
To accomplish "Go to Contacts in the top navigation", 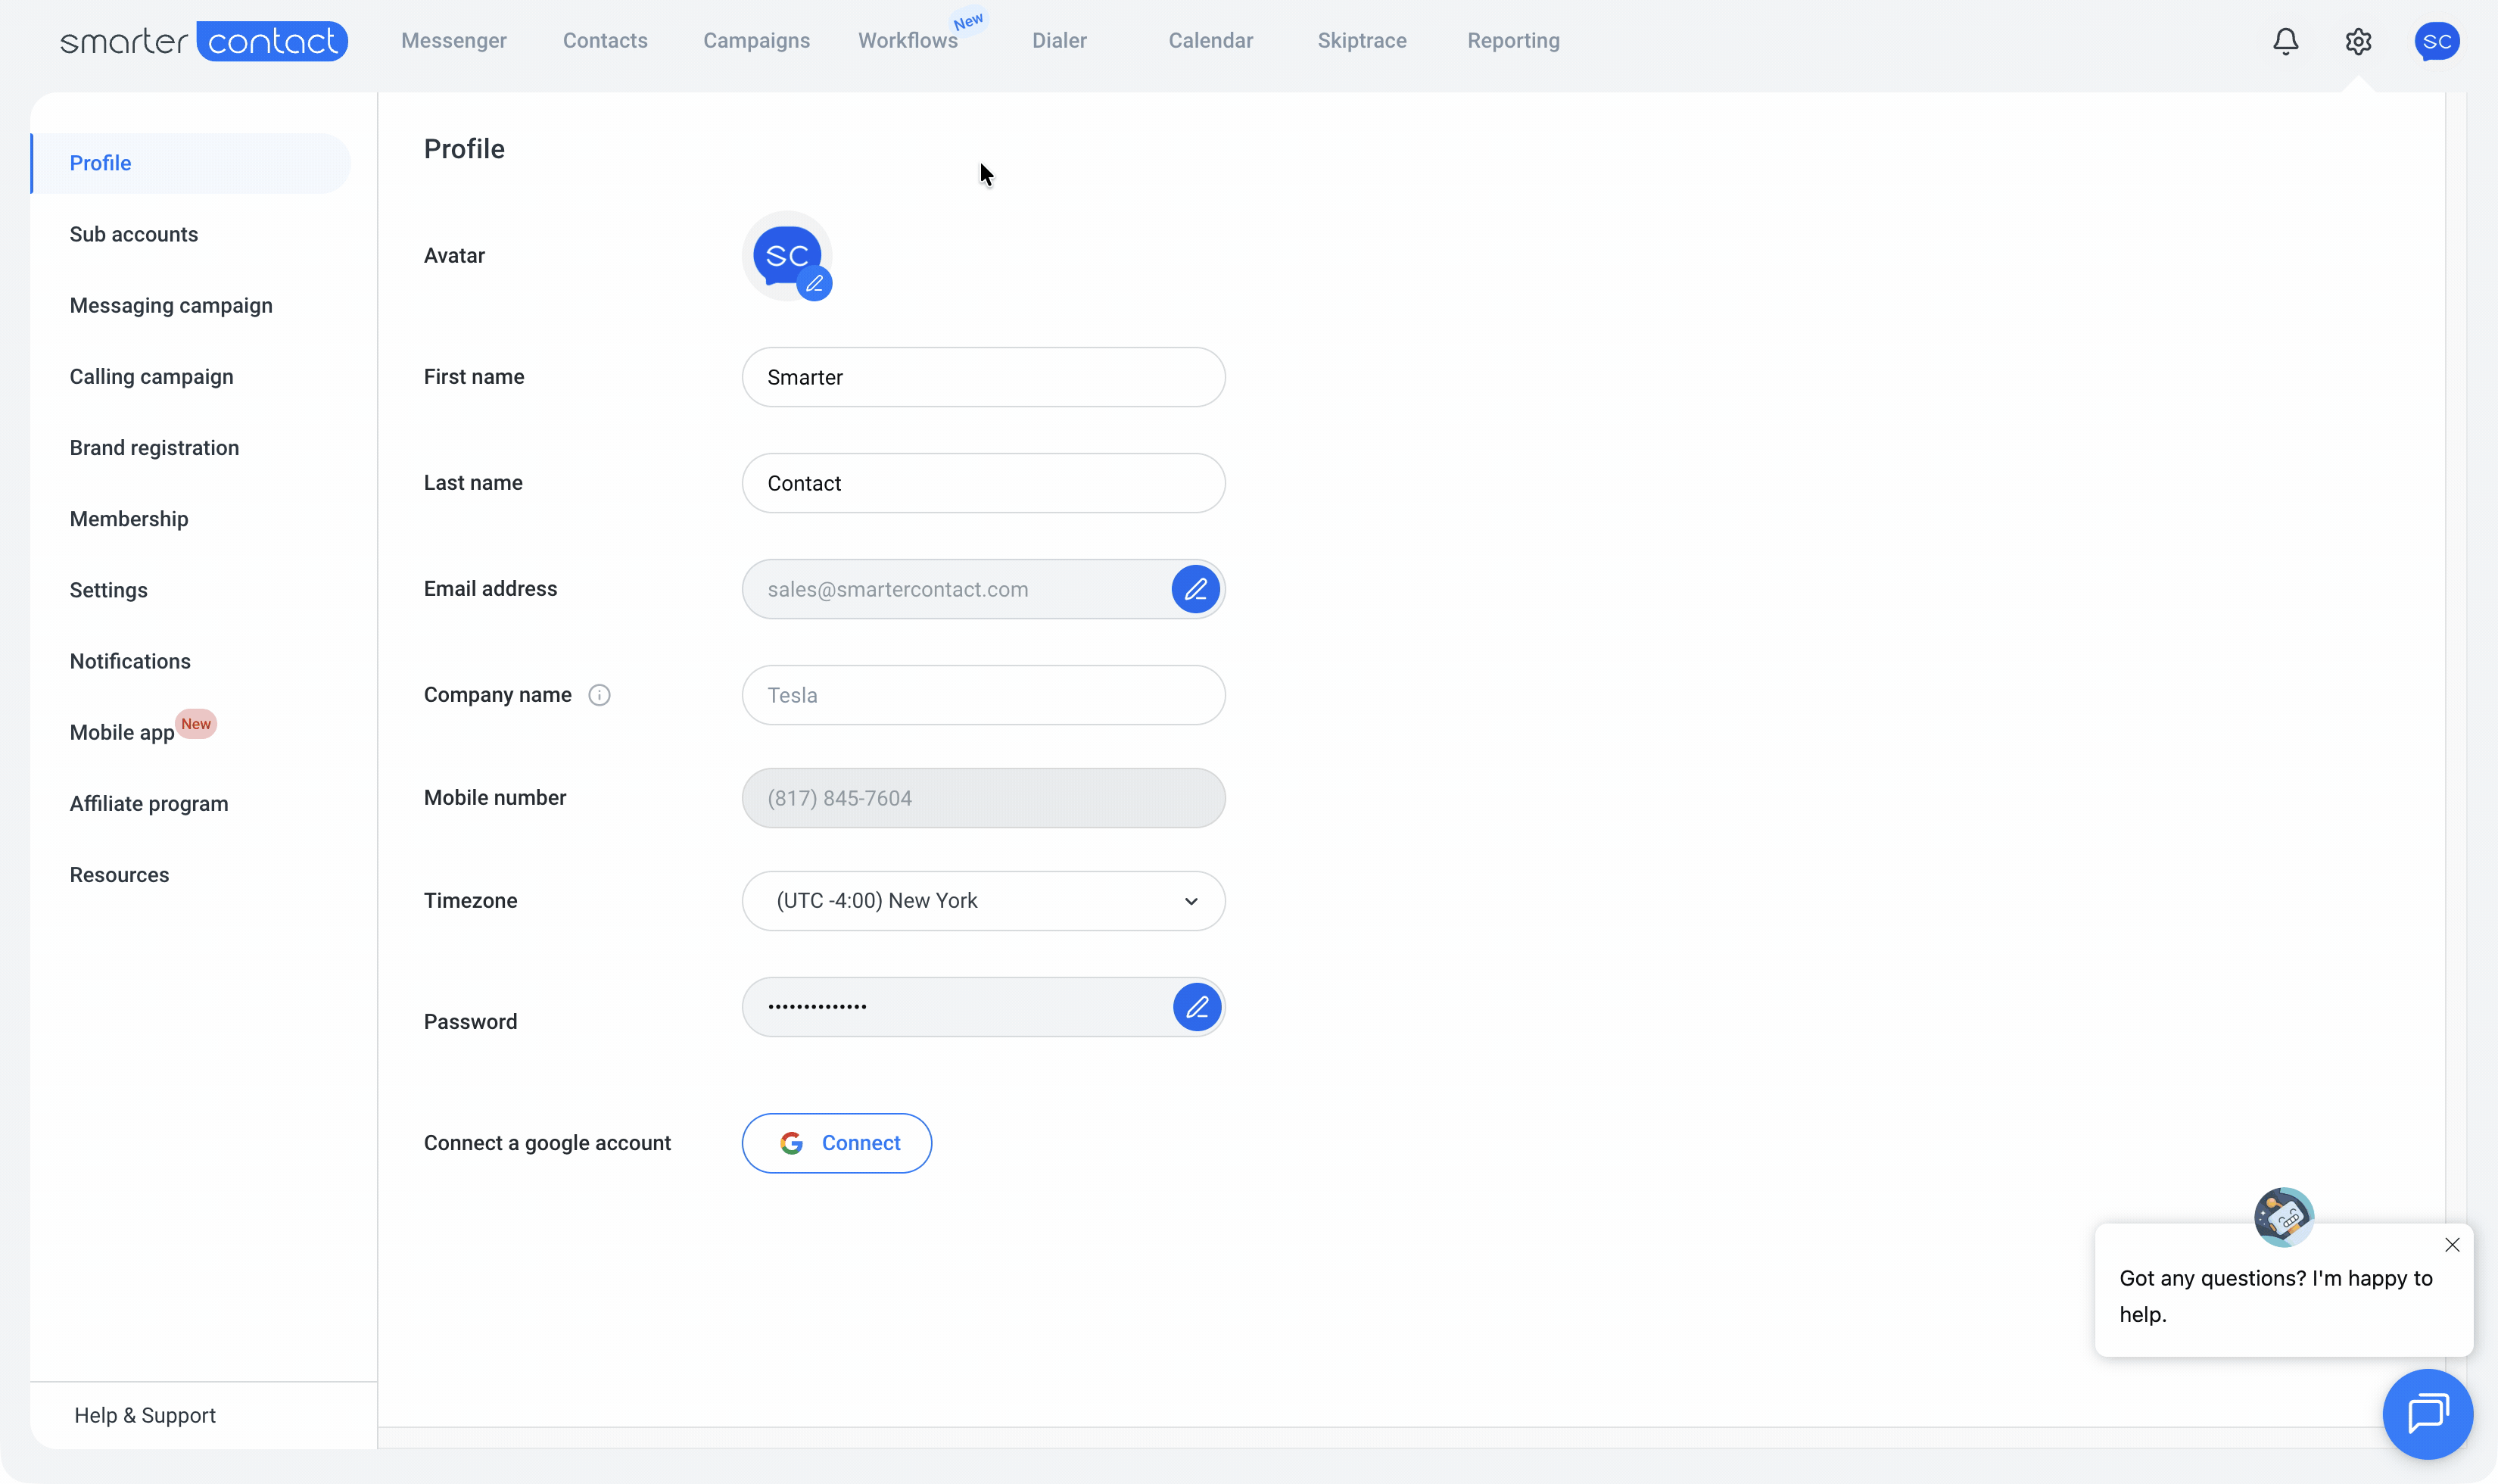I will (x=605, y=41).
